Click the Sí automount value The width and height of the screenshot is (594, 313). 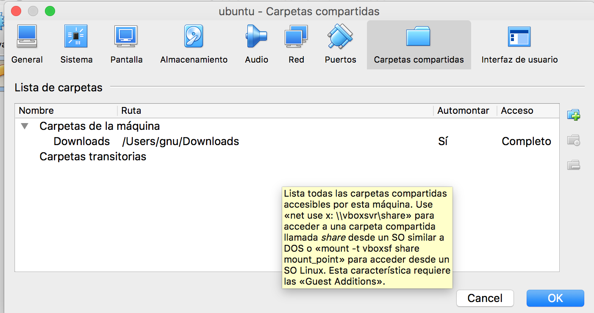coord(443,141)
